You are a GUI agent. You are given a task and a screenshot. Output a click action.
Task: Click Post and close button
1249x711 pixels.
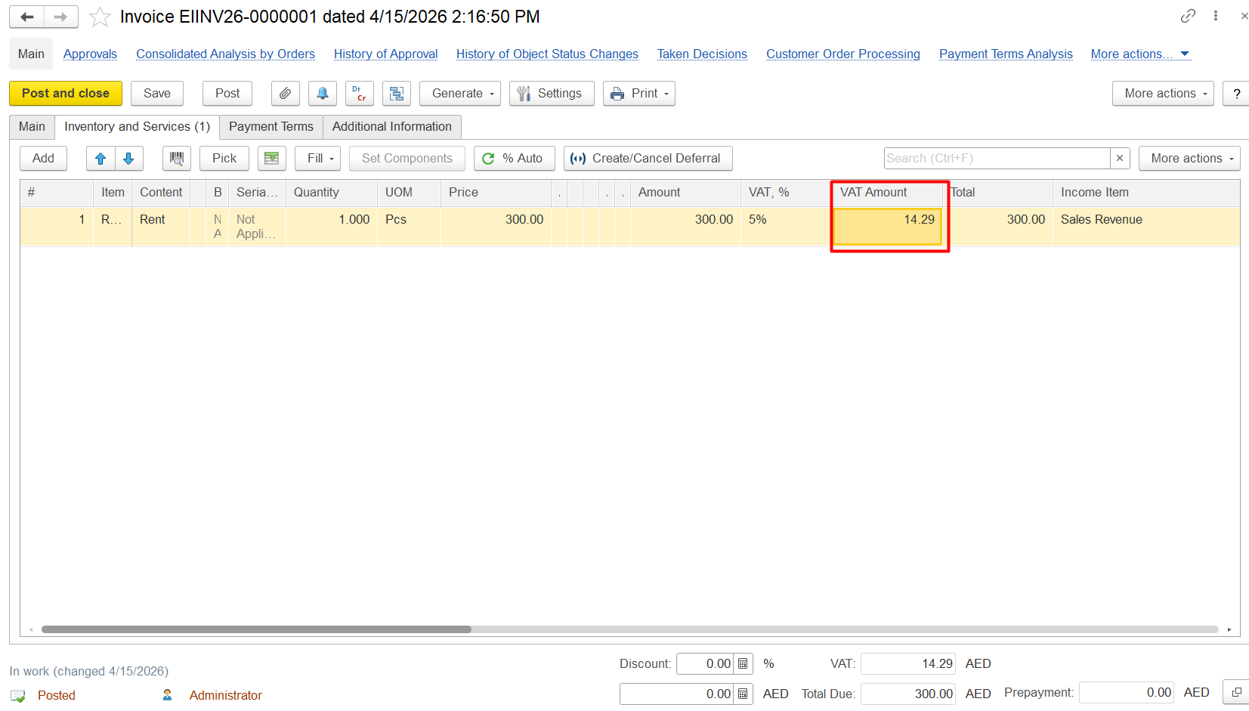click(66, 94)
